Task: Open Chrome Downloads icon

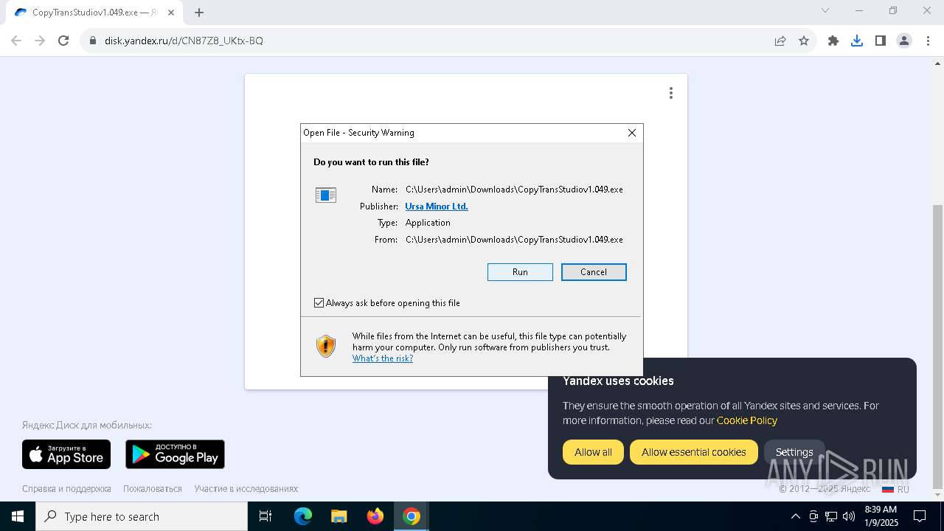Action: click(857, 41)
